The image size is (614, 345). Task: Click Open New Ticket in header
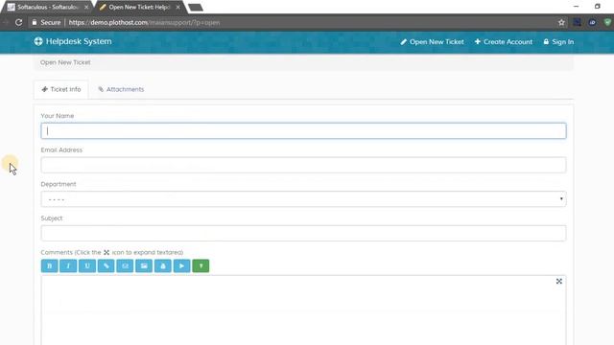click(x=432, y=42)
